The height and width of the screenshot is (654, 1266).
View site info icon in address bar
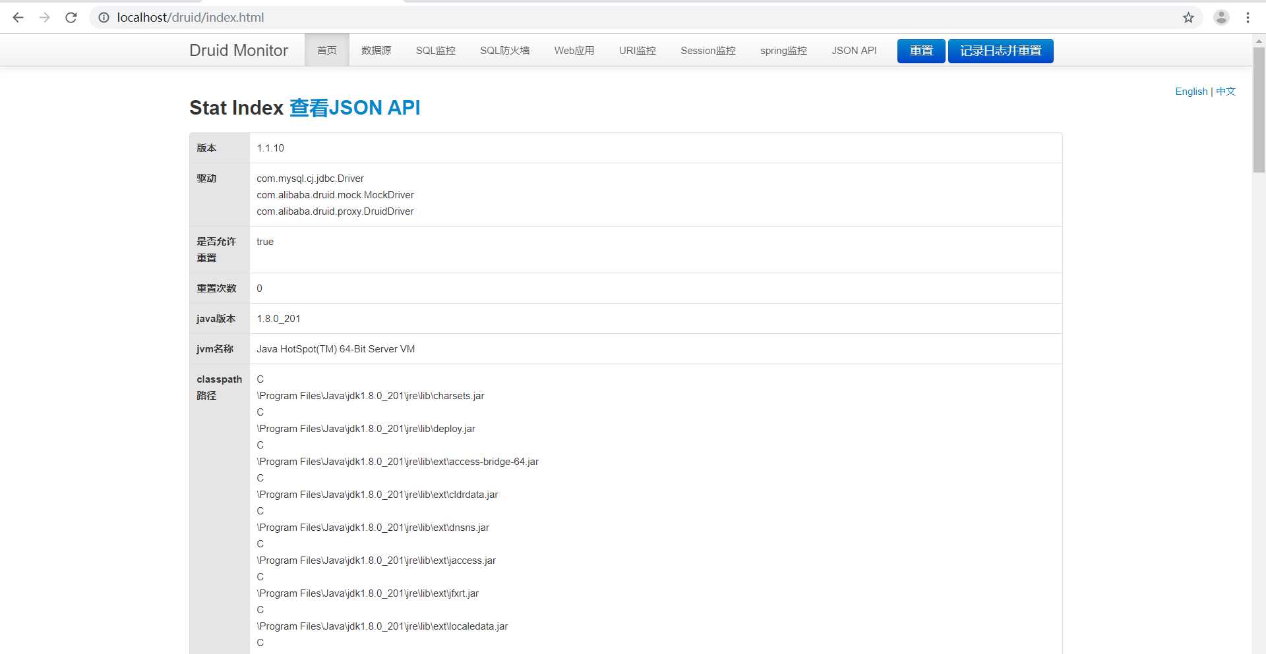coord(104,18)
